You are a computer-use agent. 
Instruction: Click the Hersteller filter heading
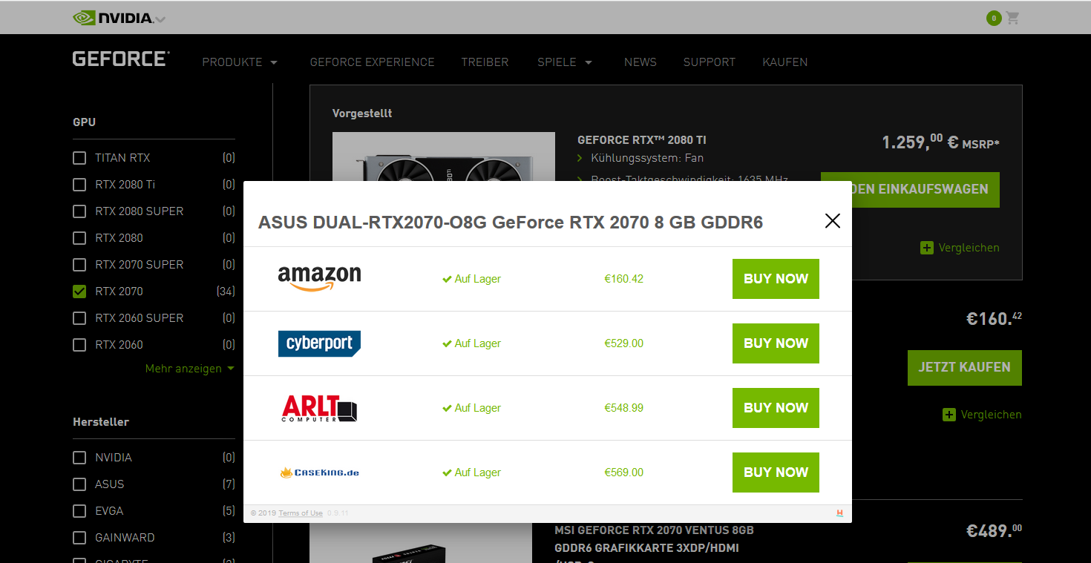(101, 422)
